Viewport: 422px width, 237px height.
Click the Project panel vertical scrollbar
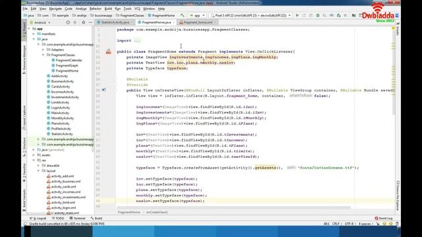94,89
